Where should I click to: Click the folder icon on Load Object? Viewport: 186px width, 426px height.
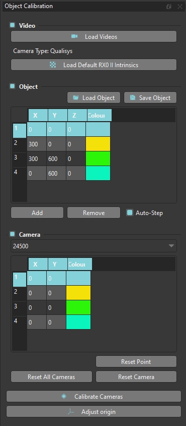click(76, 98)
